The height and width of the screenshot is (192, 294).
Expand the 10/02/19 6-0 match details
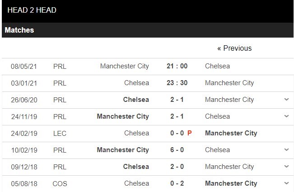(x=286, y=150)
